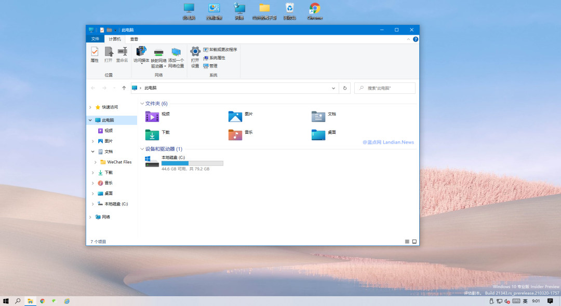Expand the 快速访问 sidebar item
The height and width of the screenshot is (306, 561).
90,106
